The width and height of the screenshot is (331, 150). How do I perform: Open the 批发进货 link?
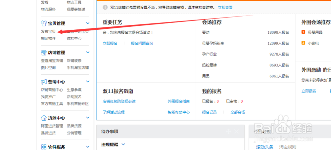[x=48, y=133]
